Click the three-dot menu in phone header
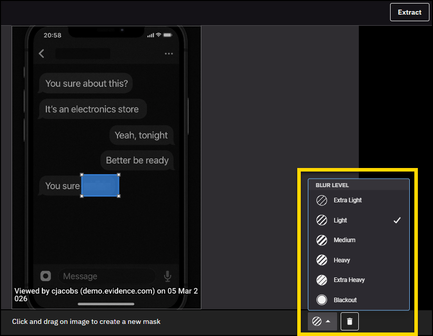This screenshot has height=336, width=433. pyautogui.click(x=169, y=54)
